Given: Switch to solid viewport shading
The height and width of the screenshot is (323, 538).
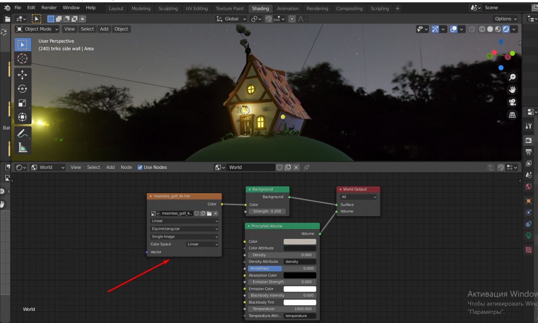Looking at the screenshot, I should (x=490, y=29).
